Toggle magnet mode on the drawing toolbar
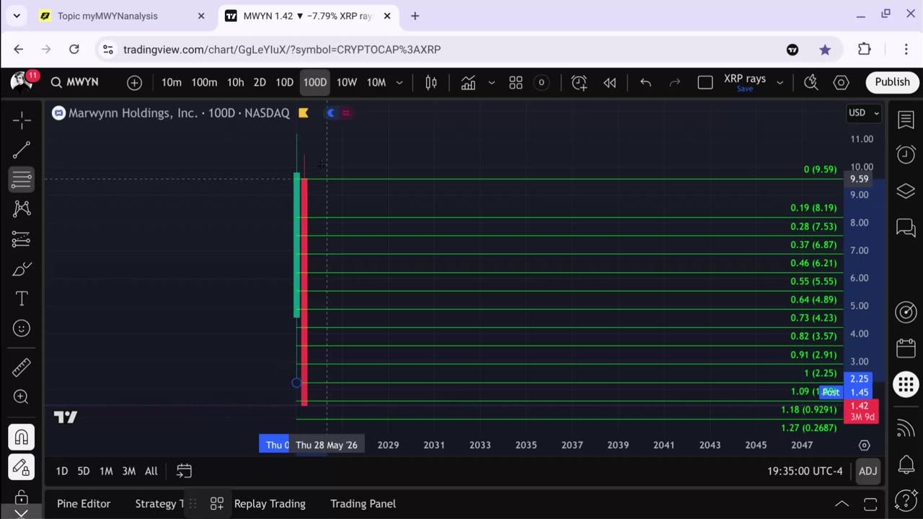This screenshot has width=923, height=519. pyautogui.click(x=22, y=437)
